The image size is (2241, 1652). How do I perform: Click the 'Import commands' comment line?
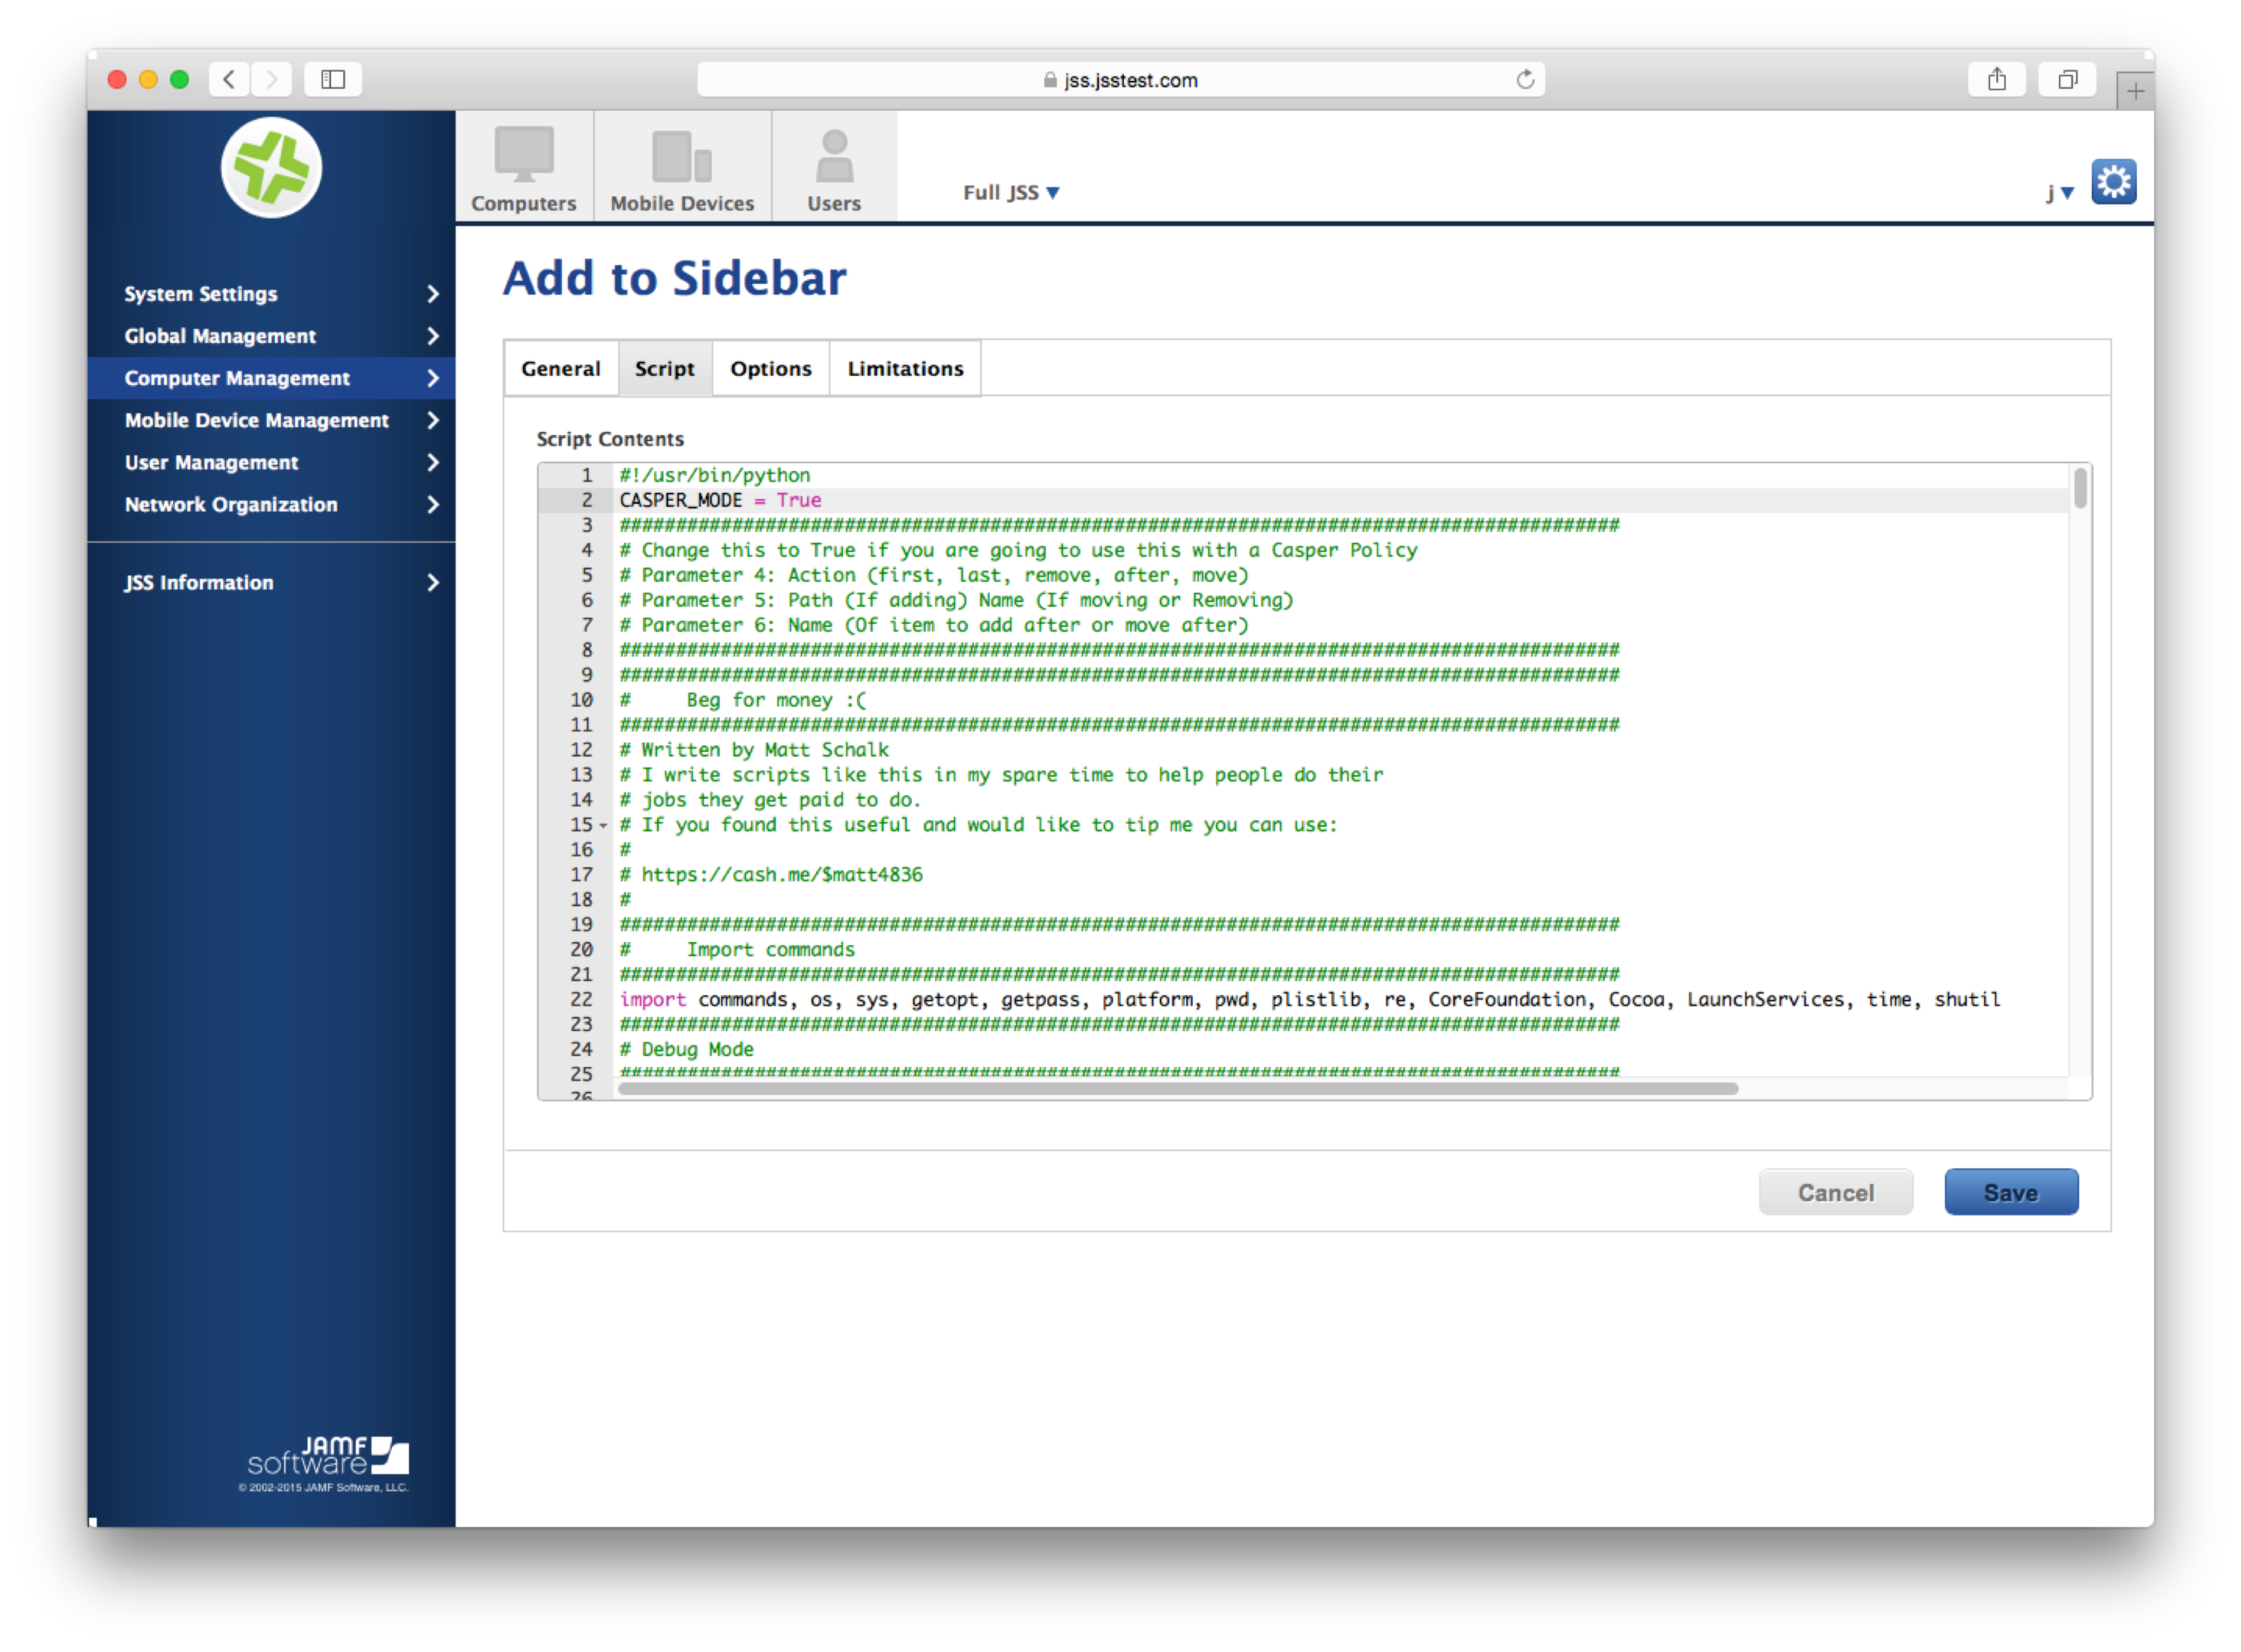coord(737,950)
